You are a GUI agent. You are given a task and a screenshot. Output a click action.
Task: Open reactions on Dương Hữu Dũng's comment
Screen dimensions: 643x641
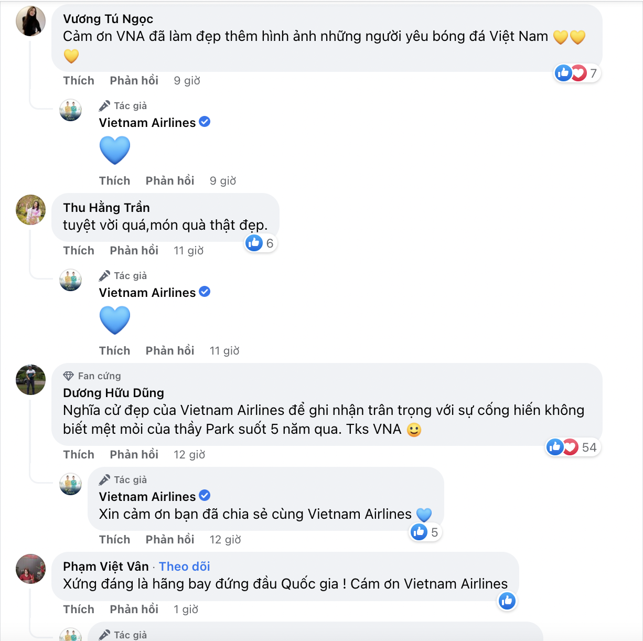(x=573, y=447)
